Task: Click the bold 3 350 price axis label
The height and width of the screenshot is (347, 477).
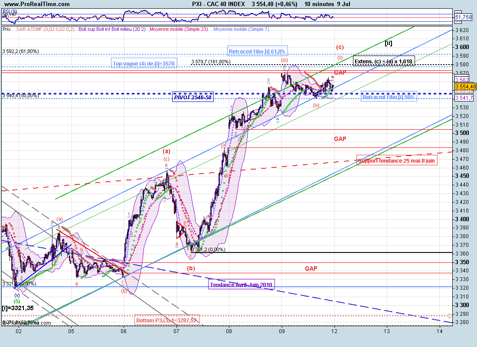Action: pyautogui.click(x=462, y=262)
